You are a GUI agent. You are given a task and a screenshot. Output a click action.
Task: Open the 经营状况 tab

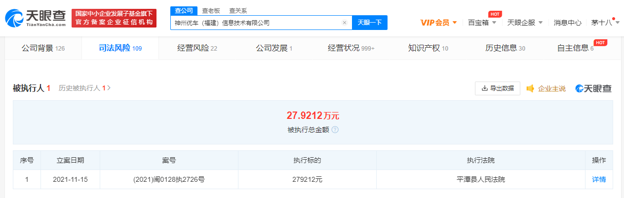pos(351,48)
